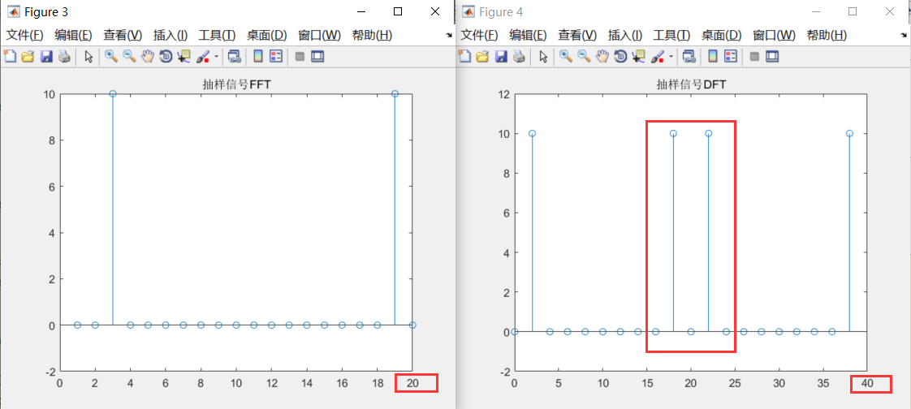Open brush color dropdown arrow in Figure 4
The width and height of the screenshot is (911, 409).
point(671,57)
